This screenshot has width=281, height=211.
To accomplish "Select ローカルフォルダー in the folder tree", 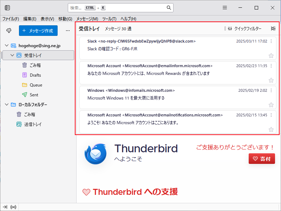I will click(x=38, y=104).
